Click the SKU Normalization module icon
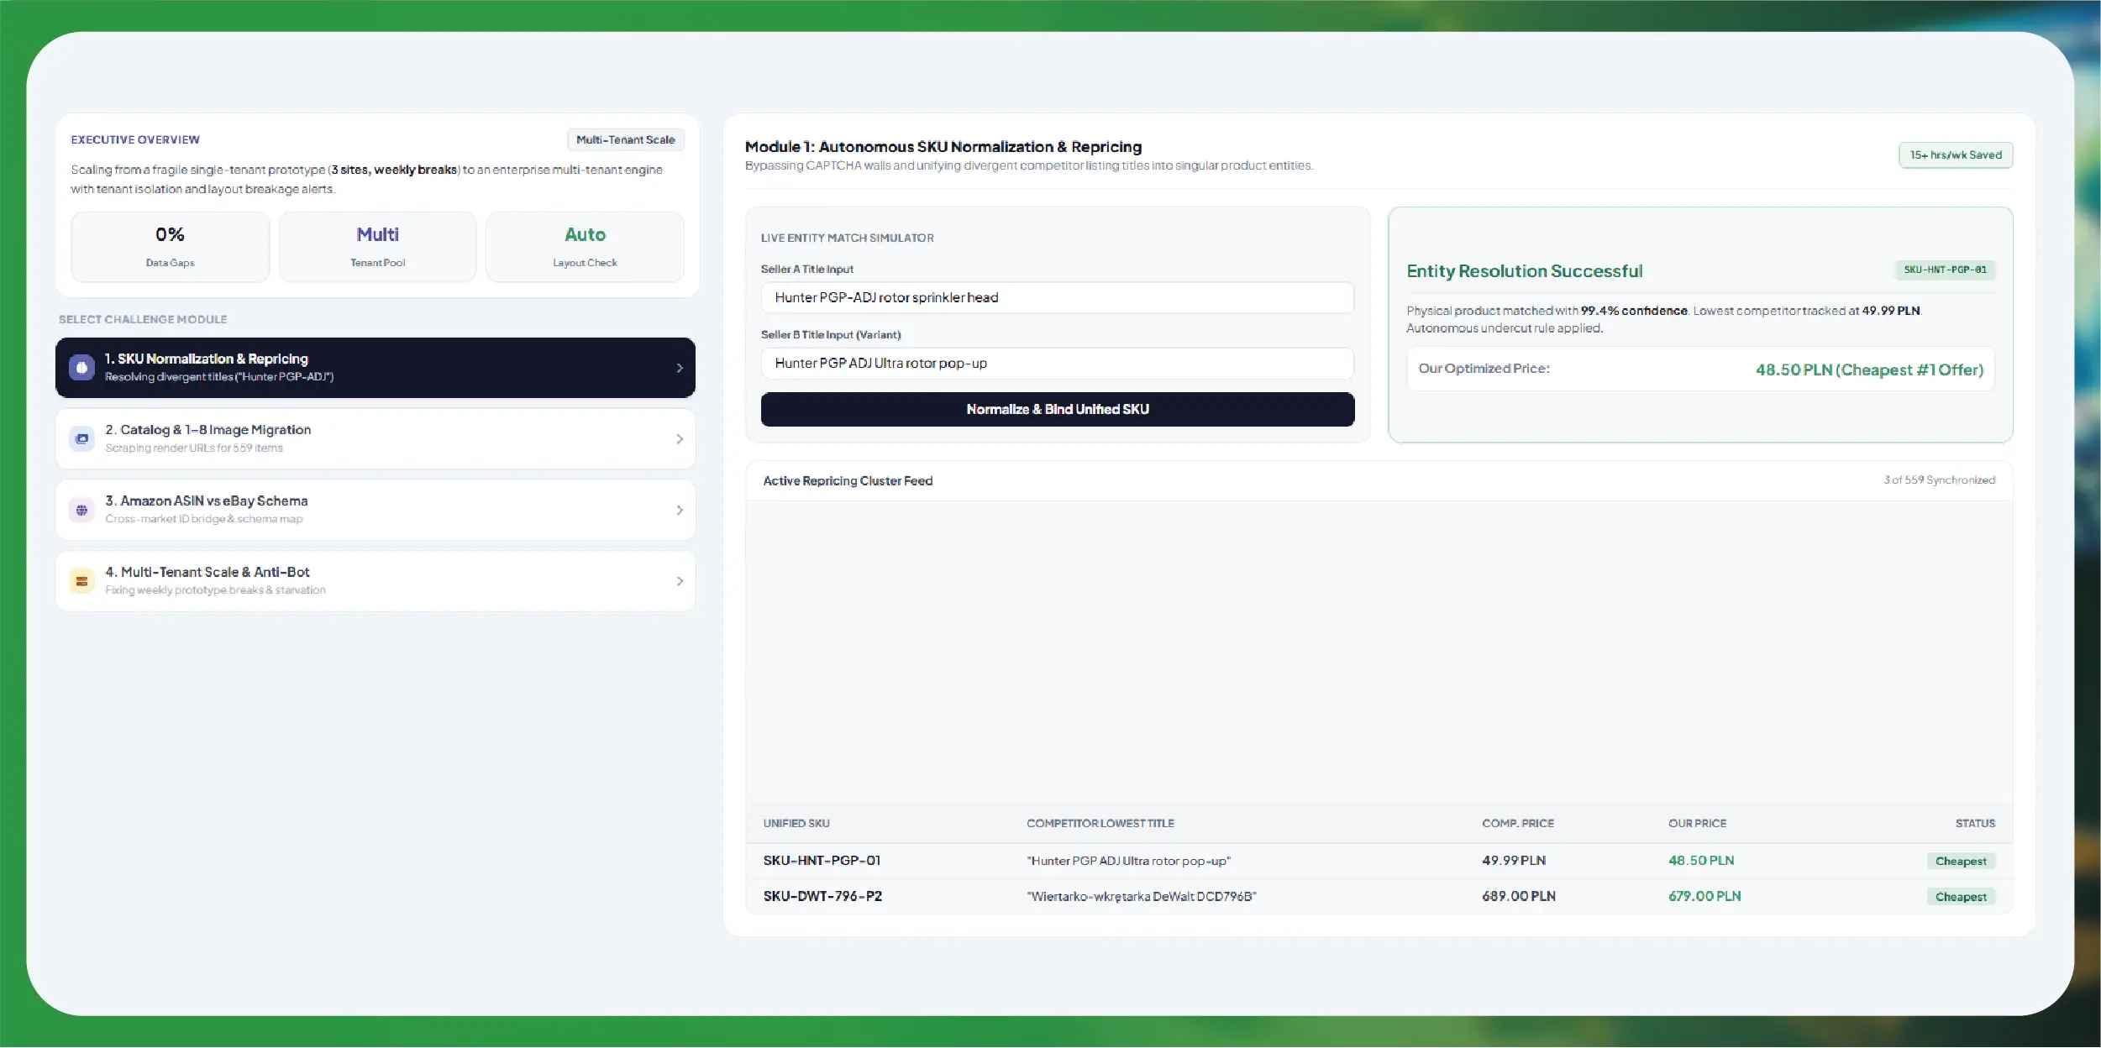The image size is (2101, 1048). pyautogui.click(x=81, y=368)
